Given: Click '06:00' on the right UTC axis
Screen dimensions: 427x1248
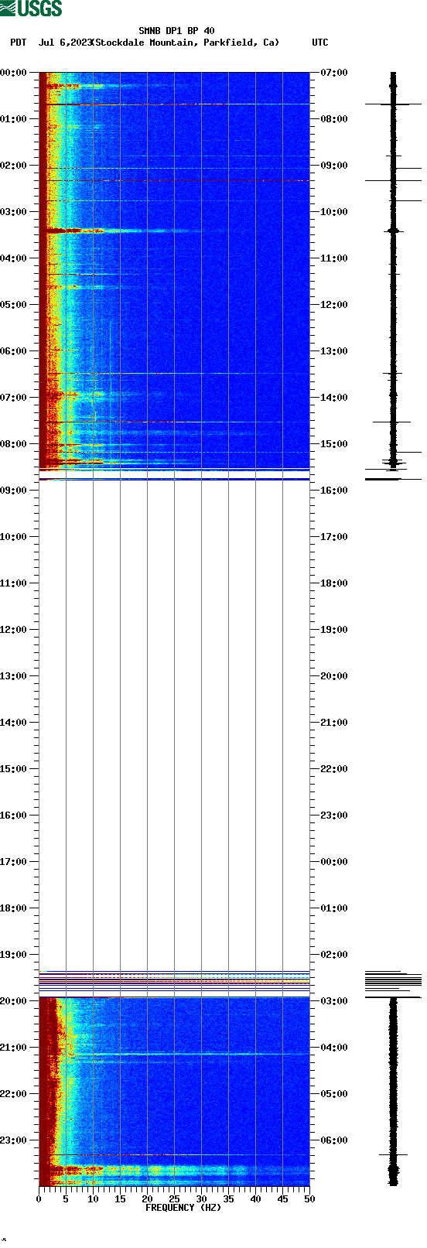Looking at the screenshot, I should 334,1140.
